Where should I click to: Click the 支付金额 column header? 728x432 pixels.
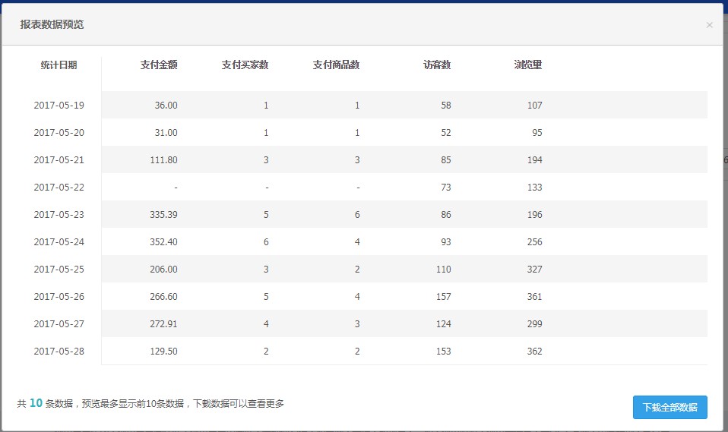(159, 65)
